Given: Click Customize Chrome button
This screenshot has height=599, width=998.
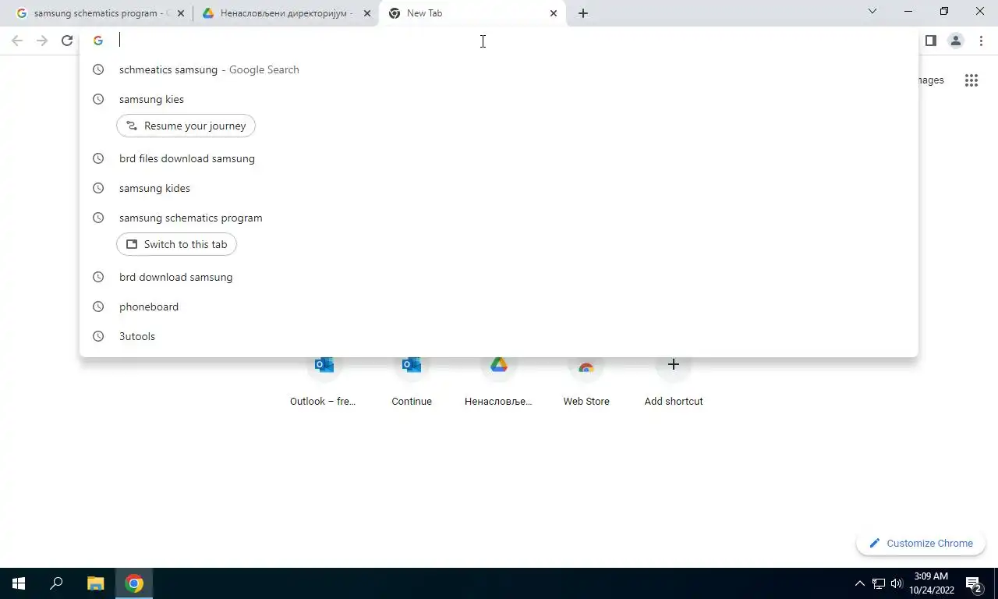Looking at the screenshot, I should click(921, 543).
